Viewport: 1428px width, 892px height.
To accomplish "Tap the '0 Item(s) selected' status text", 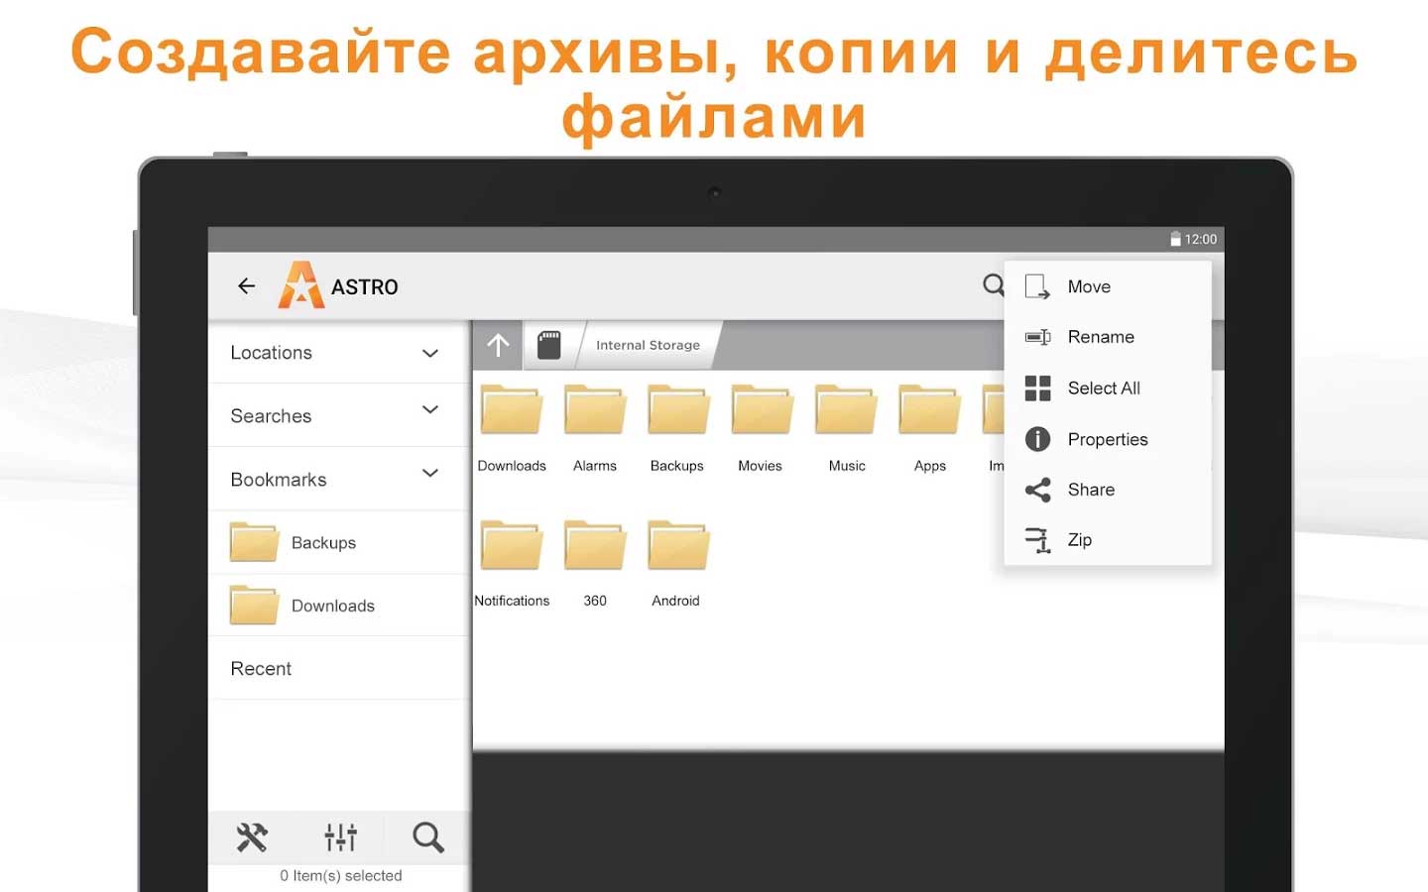I will (340, 876).
